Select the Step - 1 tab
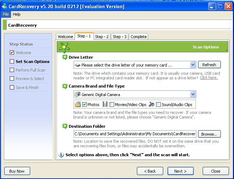 84,36
